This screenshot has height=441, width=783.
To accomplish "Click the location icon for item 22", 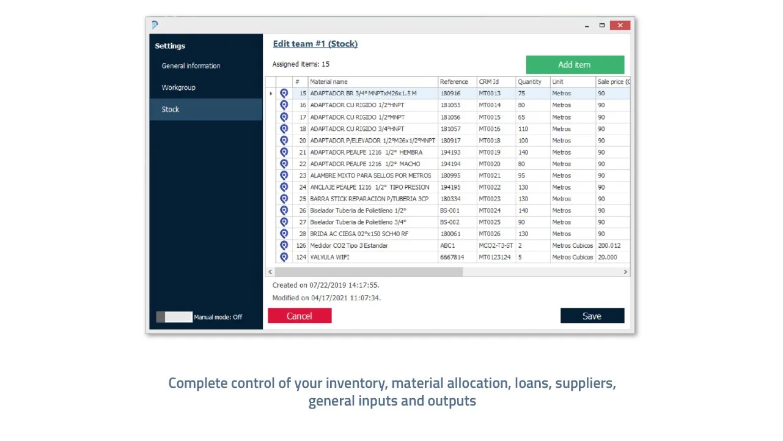I will 284,163.
